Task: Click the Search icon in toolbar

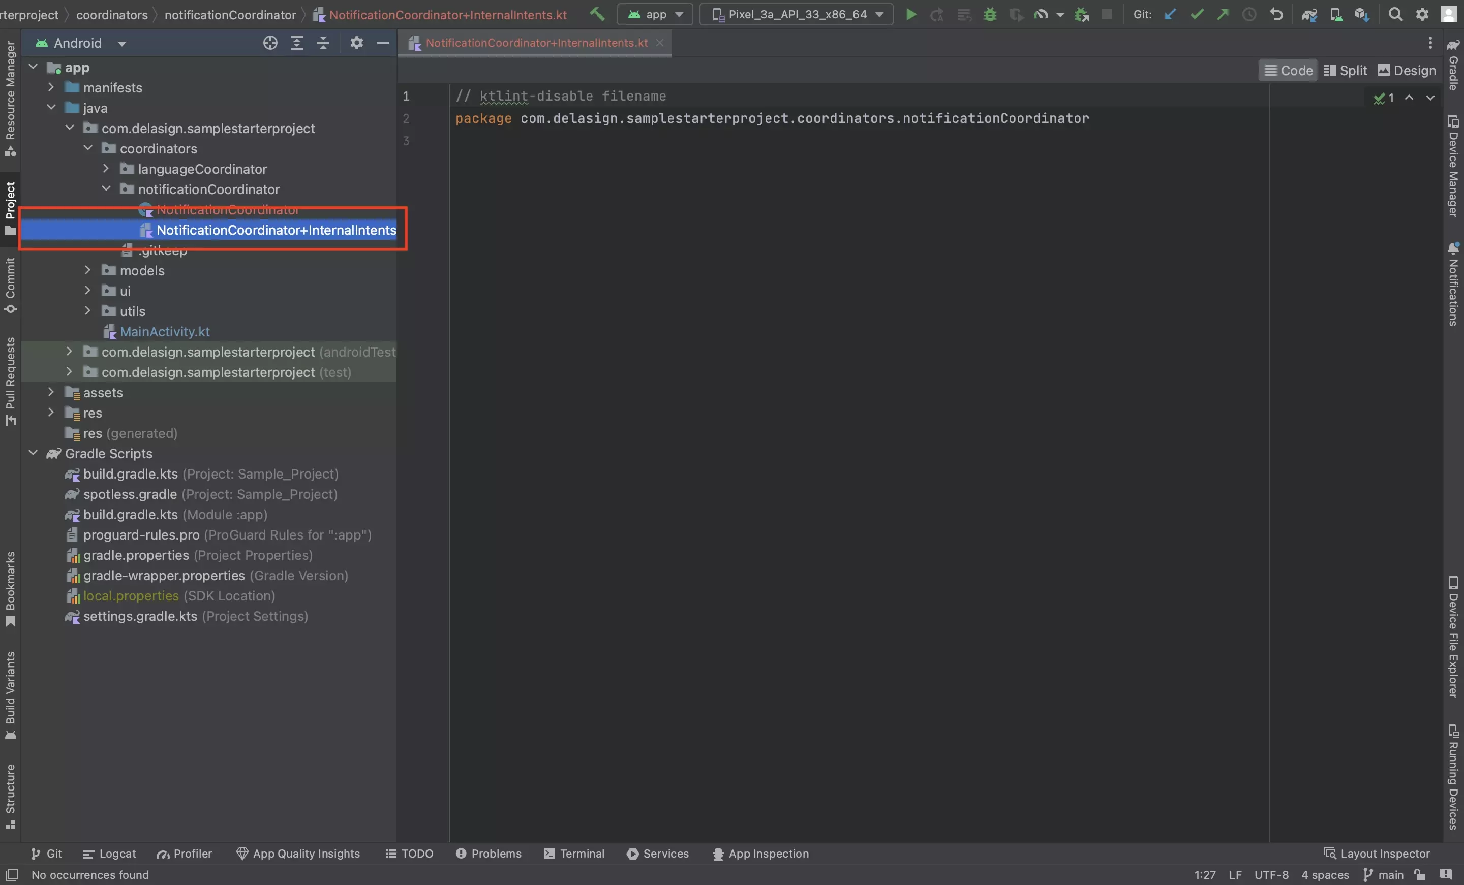Action: tap(1395, 15)
